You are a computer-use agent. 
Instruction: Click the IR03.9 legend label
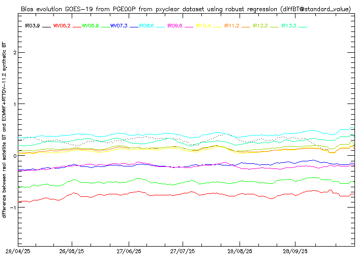tap(32, 25)
